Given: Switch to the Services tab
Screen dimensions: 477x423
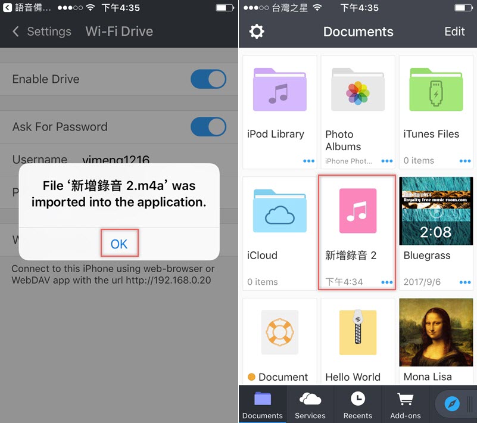Looking at the screenshot, I should [x=310, y=404].
